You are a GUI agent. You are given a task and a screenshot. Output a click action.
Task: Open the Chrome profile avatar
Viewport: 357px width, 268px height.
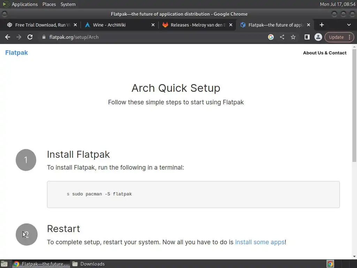(318, 37)
